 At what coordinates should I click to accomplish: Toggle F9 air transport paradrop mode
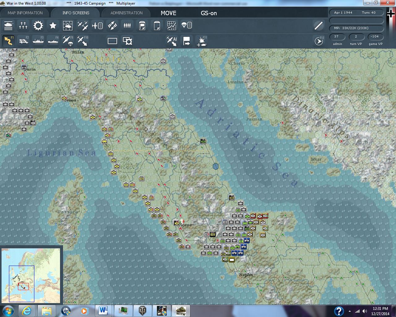coord(68,41)
